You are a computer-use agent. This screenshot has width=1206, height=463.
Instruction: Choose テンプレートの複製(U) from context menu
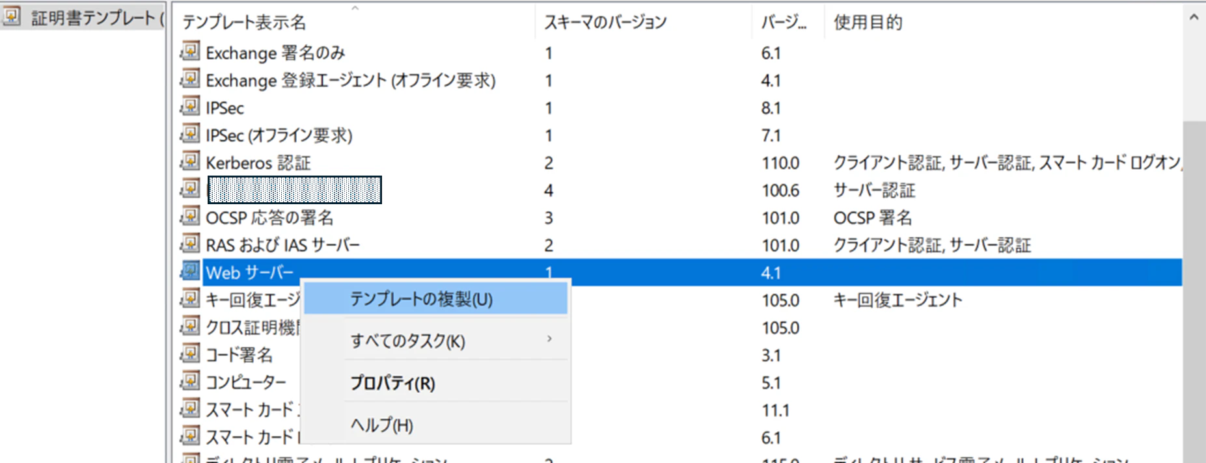point(435,299)
